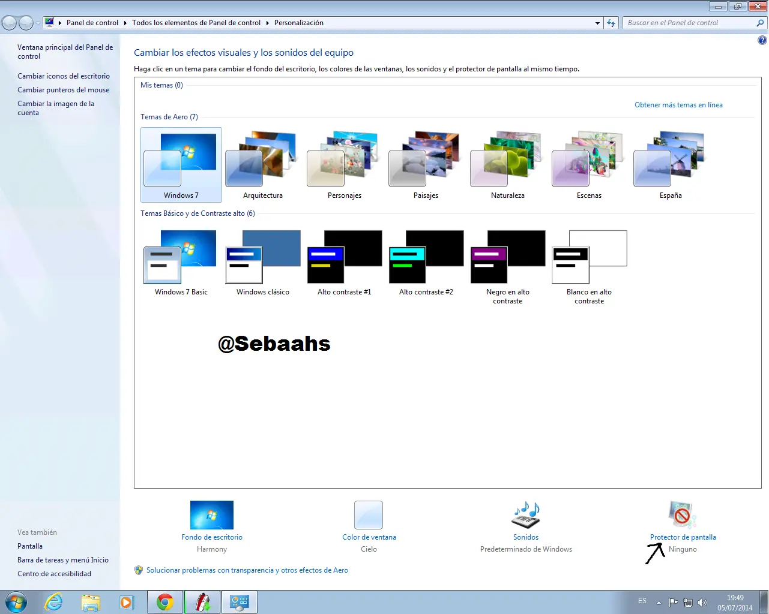This screenshot has width=769, height=614.
Task: Open the Sonidos icon
Action: [x=526, y=515]
